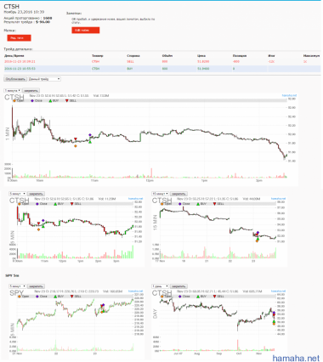Open hamaha.net link in the 15 MIN chart
The width and height of the screenshot is (323, 362).
279,199
